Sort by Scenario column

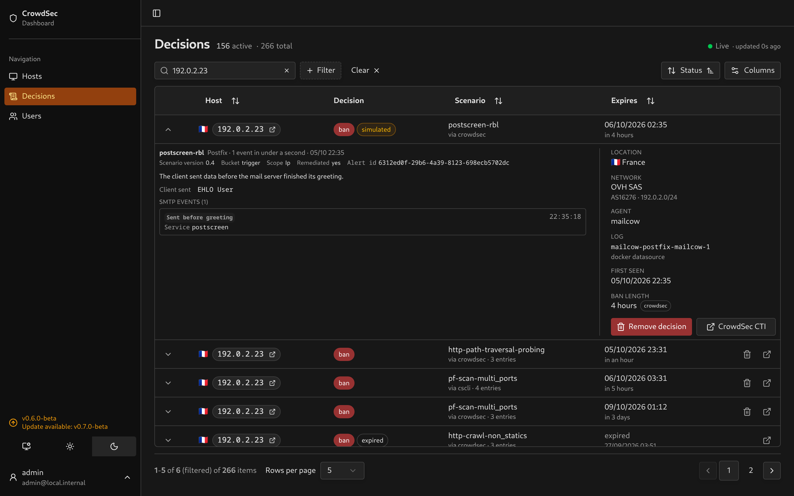point(498,101)
